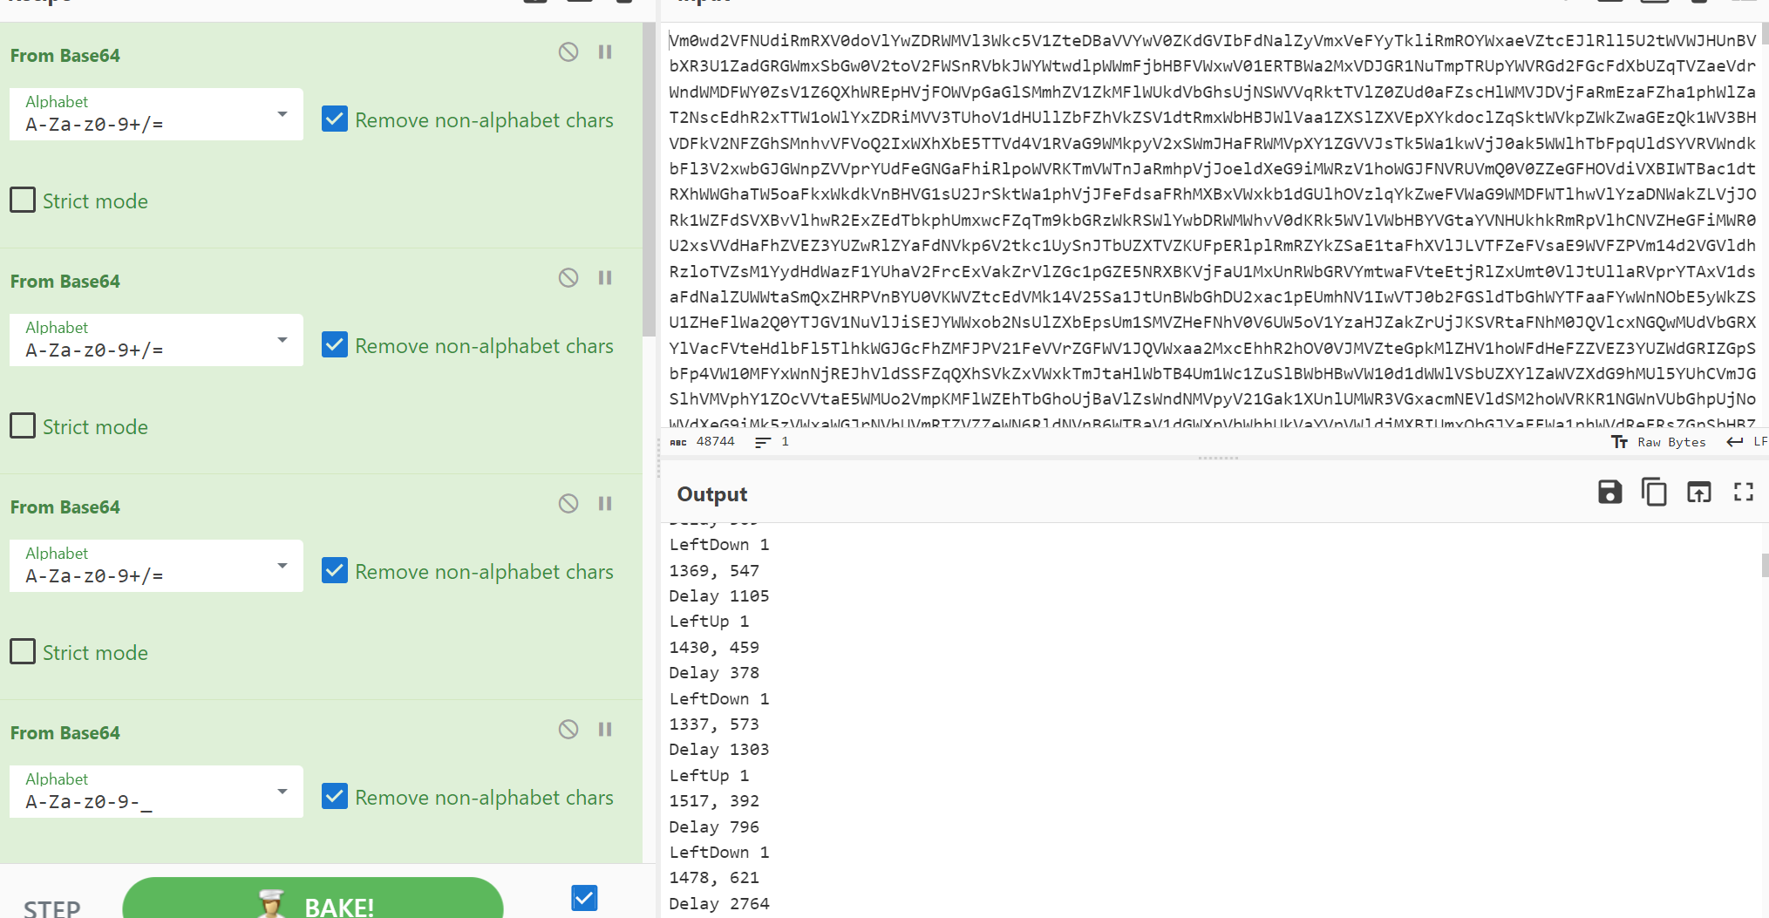The height and width of the screenshot is (918, 1769).
Task: Select the third From Base64 operation title
Action: tap(65, 507)
